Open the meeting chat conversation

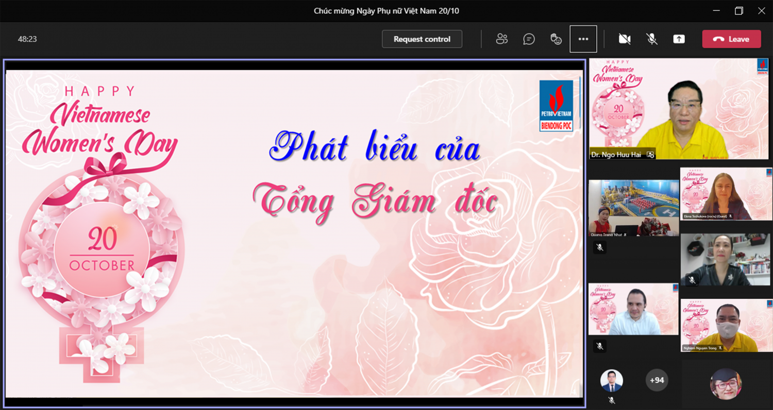tap(529, 39)
